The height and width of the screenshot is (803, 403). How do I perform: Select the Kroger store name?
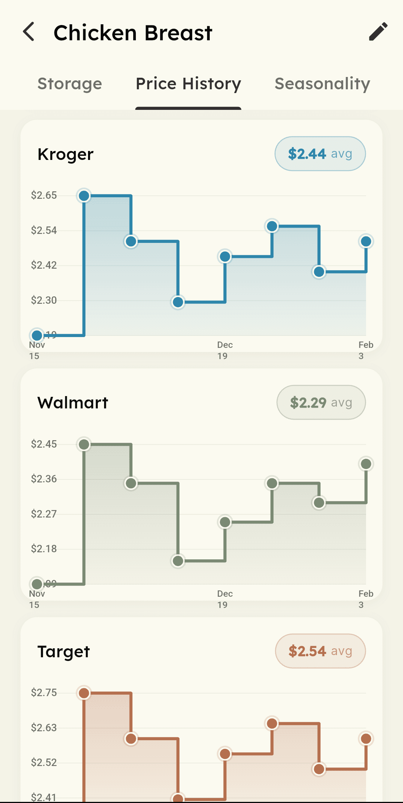tap(65, 154)
